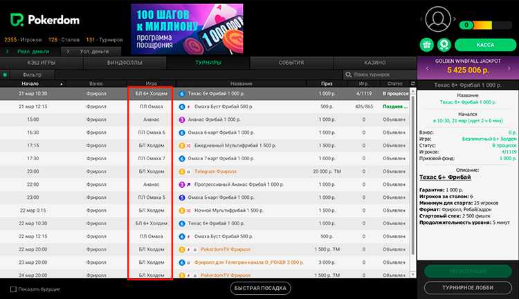Click the БЫСТРАЯ ПОСАДКА button
519x299 pixels.
tap(260, 288)
